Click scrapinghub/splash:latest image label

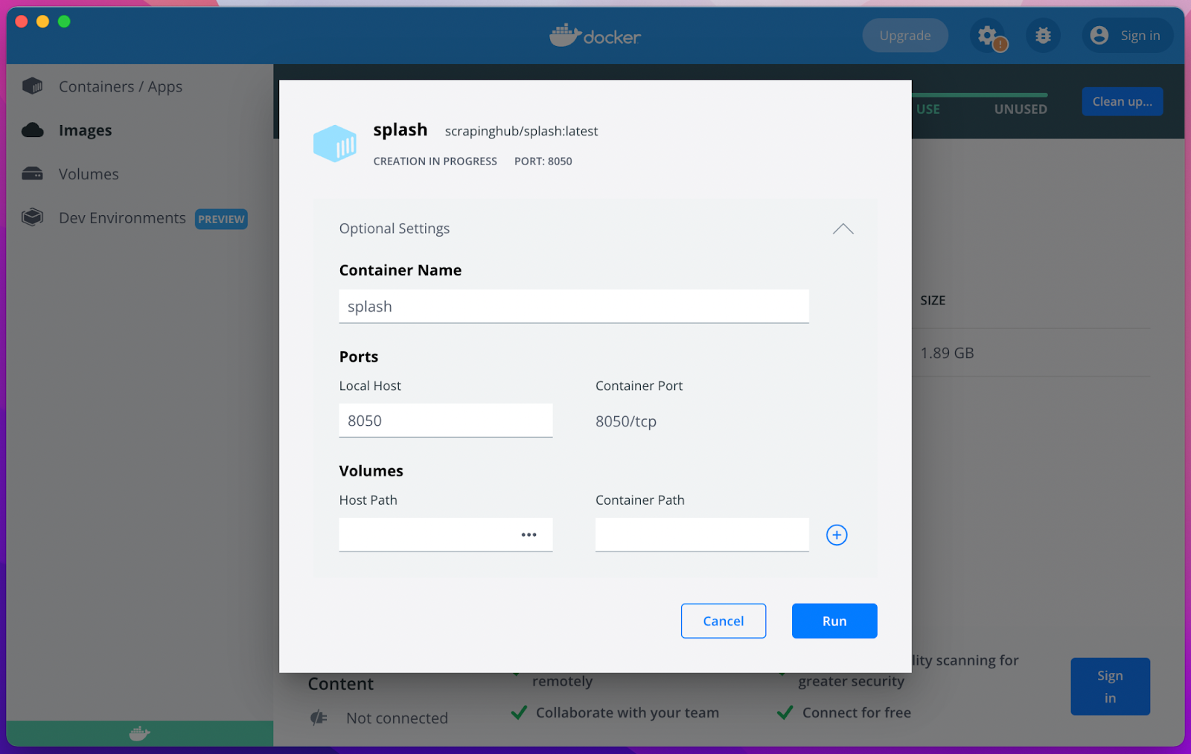pyautogui.click(x=521, y=131)
